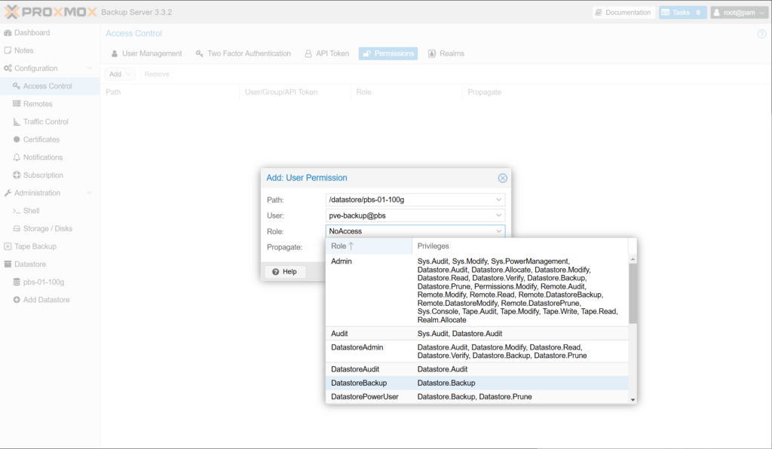Screen dimensions: 772x449
Task: Switch to the API Token tab
Action: [326, 53]
